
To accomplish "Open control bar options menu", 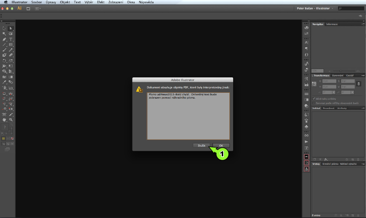I will coord(361,16).
